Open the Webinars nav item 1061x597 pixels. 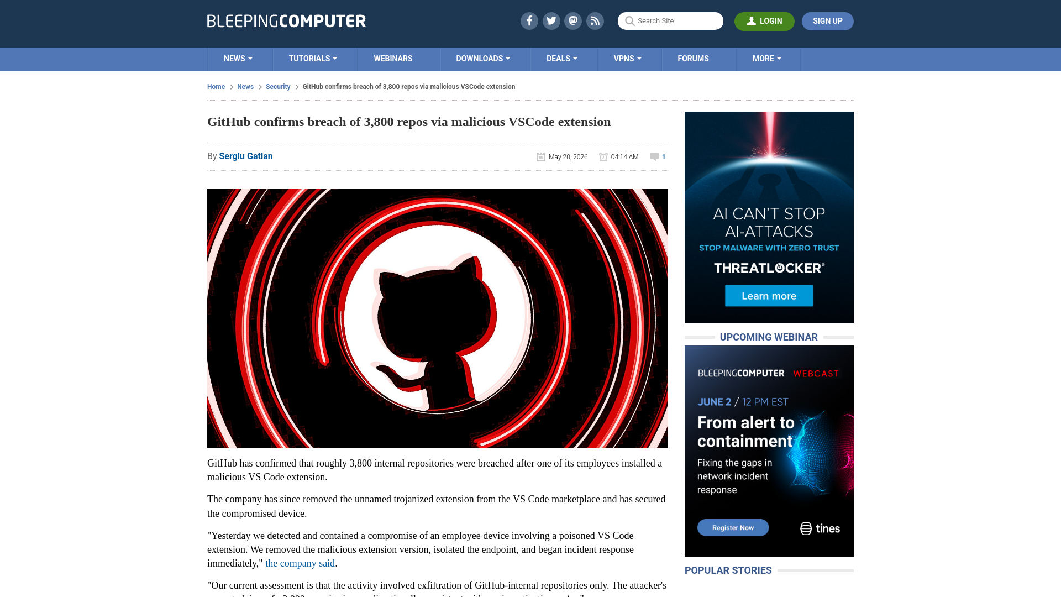point(393,59)
